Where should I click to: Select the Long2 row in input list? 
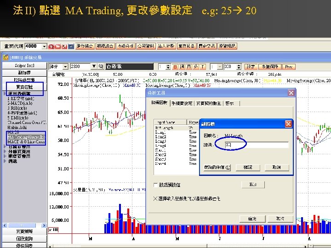pos(176,137)
